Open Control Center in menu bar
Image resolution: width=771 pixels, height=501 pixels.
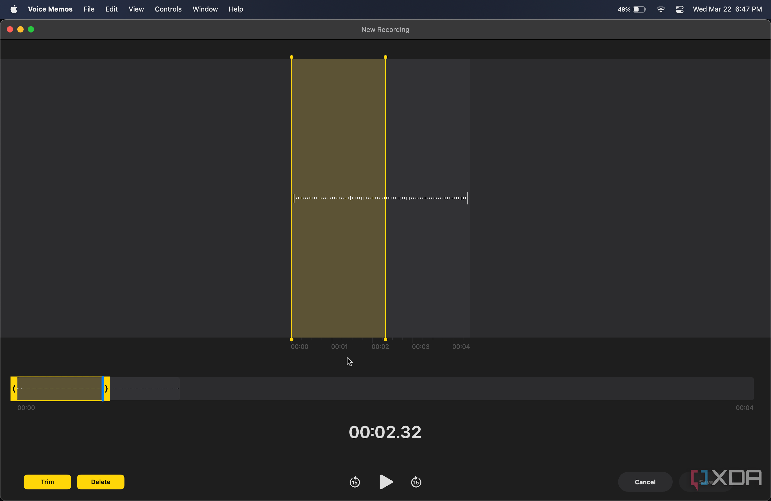point(679,9)
